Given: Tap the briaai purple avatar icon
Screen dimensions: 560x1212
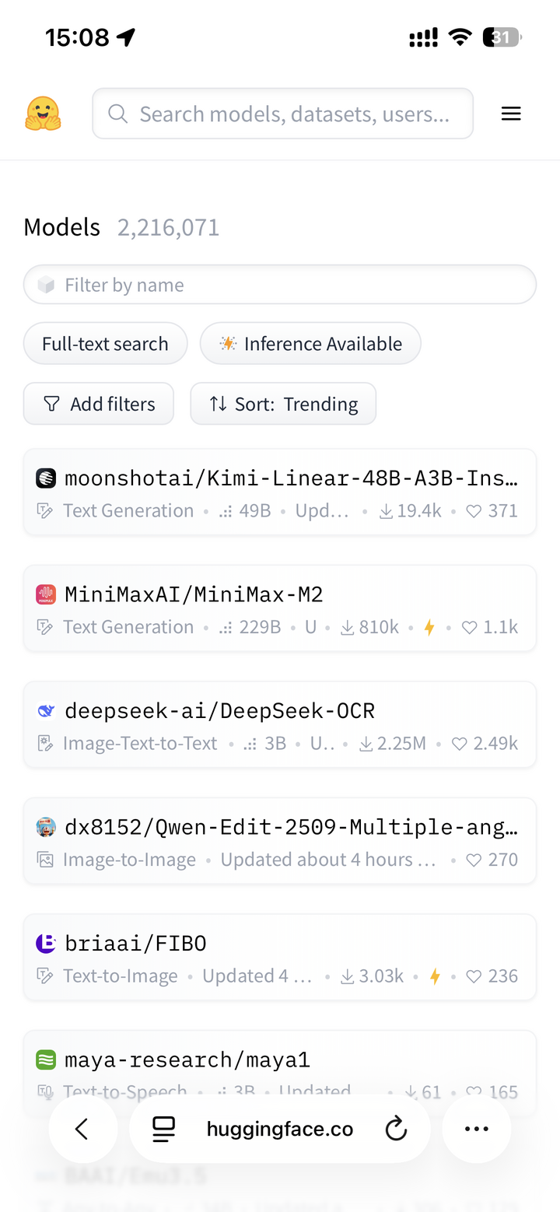Looking at the screenshot, I should tap(46, 944).
